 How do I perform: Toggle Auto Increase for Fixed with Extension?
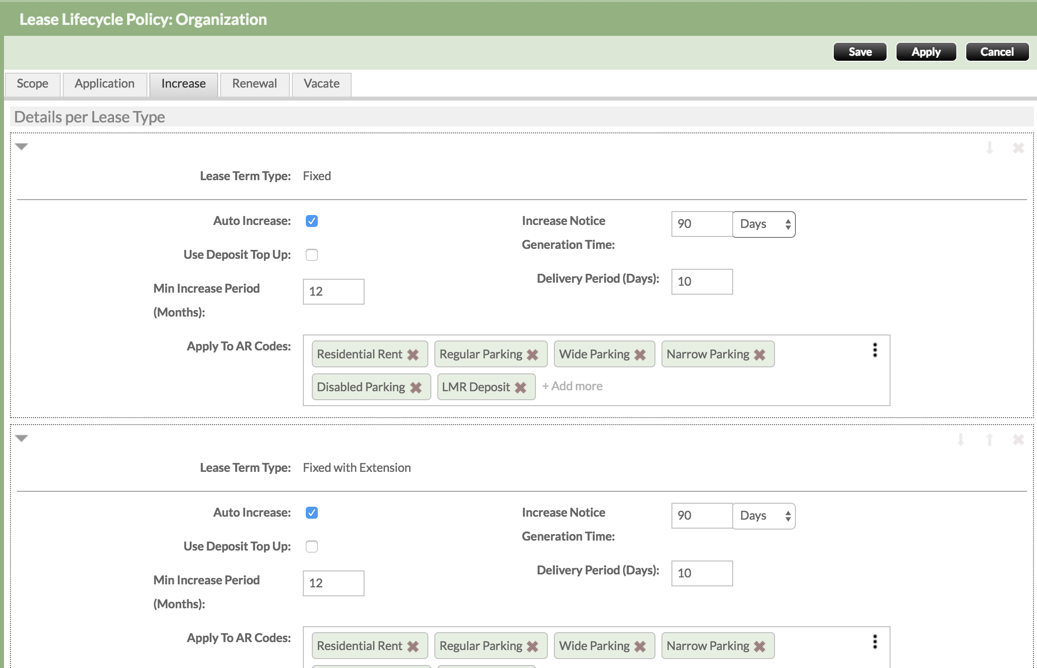312,513
